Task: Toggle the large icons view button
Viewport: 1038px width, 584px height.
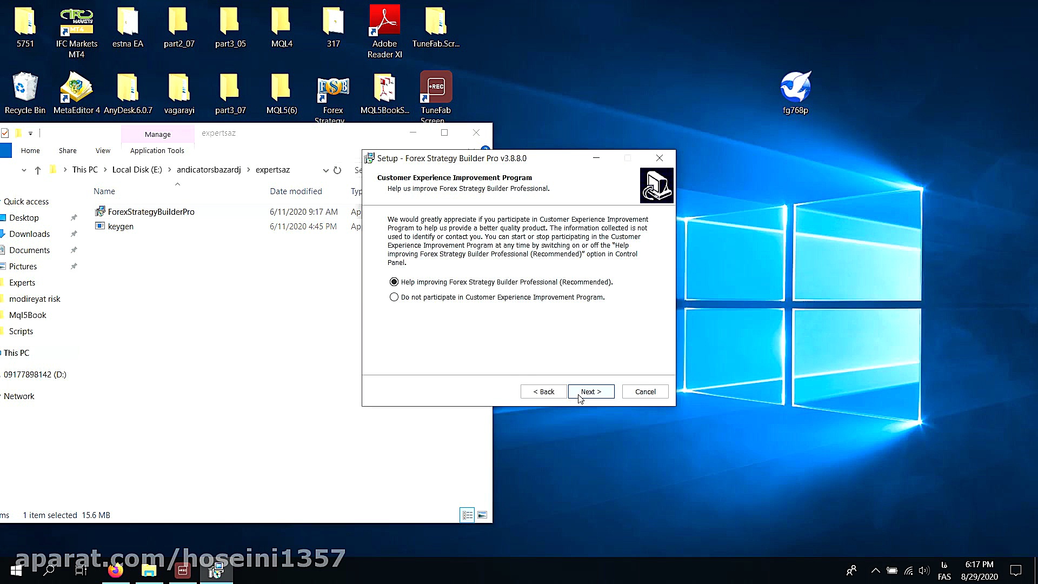Action: click(482, 515)
